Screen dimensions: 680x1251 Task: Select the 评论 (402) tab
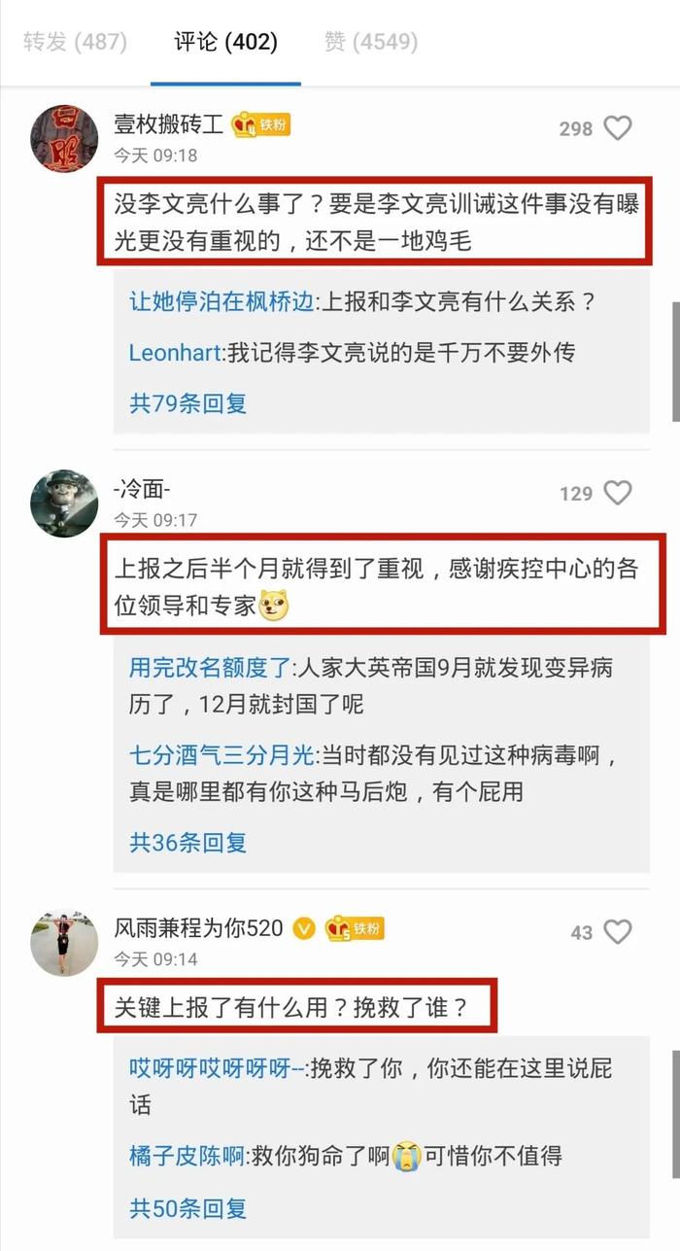(x=225, y=43)
